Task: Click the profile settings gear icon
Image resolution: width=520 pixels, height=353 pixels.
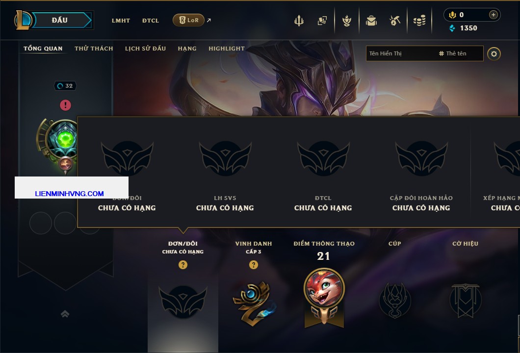Action: (x=494, y=54)
